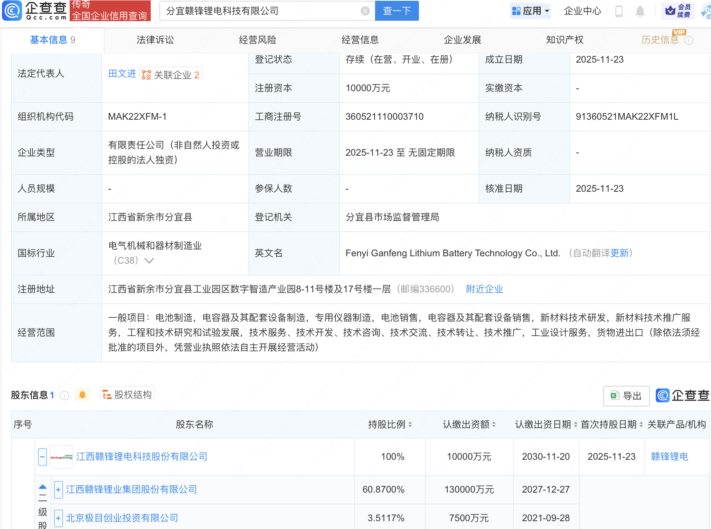Click the 查一下 search button
Image resolution: width=711 pixels, height=529 pixels.
click(397, 11)
